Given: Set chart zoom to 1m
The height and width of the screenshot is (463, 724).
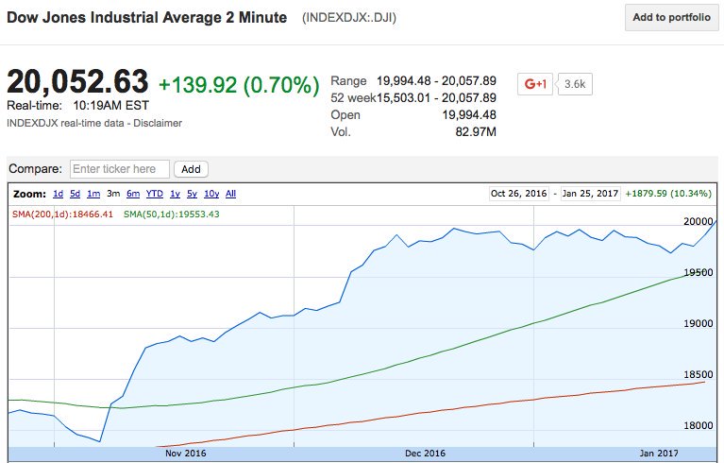Looking at the screenshot, I should coord(93,194).
